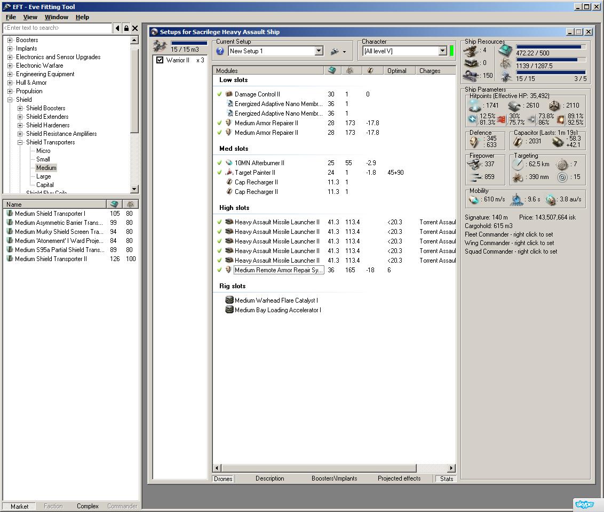
Task: Click the module list horizontal scrollbar right arrow
Action: pos(451,468)
